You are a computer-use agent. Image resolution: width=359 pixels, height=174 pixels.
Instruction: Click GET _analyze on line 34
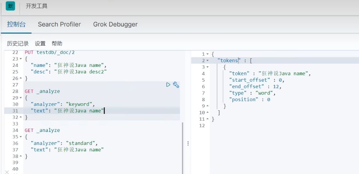click(42, 130)
